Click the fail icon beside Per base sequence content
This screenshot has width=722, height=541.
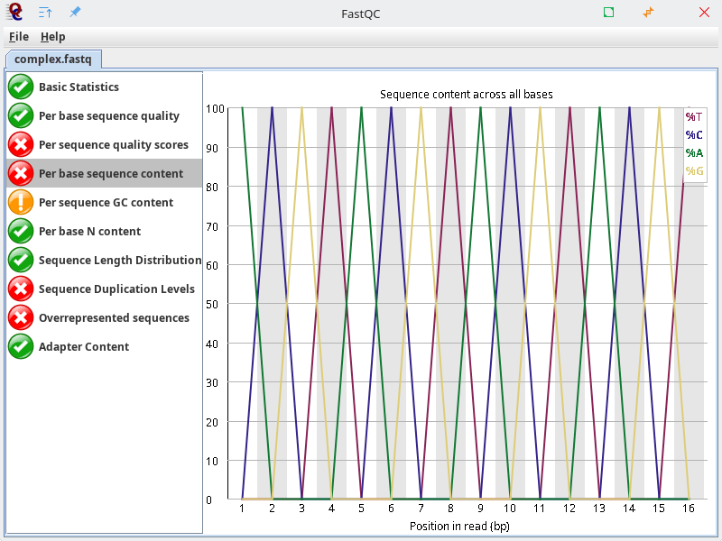coord(20,173)
